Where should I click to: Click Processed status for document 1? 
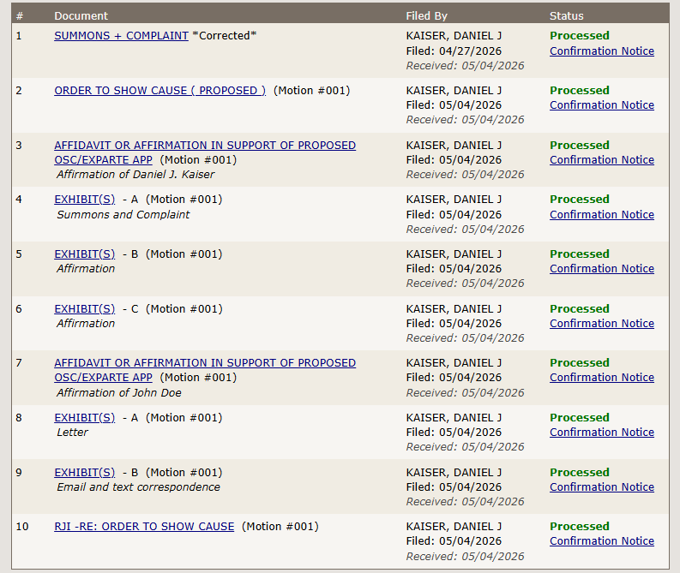click(x=580, y=35)
